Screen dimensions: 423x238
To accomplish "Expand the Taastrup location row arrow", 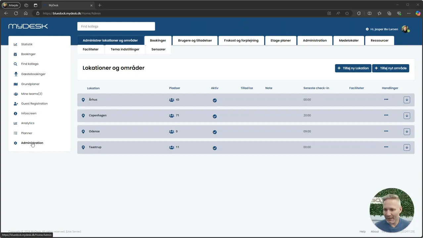I will (407, 147).
